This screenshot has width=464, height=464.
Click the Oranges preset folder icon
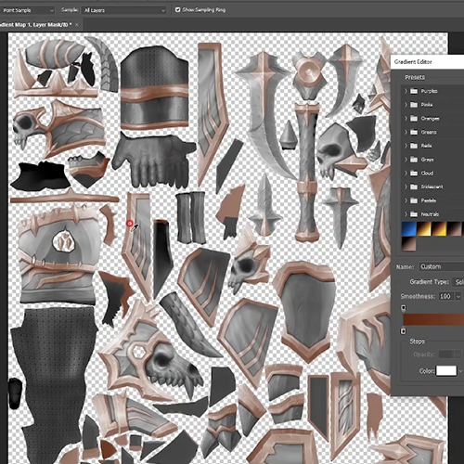click(x=414, y=119)
